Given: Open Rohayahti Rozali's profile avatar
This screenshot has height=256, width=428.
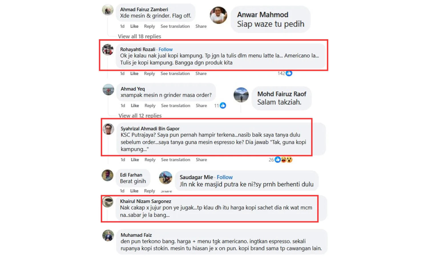Looking at the screenshot, I should tap(108, 50).
